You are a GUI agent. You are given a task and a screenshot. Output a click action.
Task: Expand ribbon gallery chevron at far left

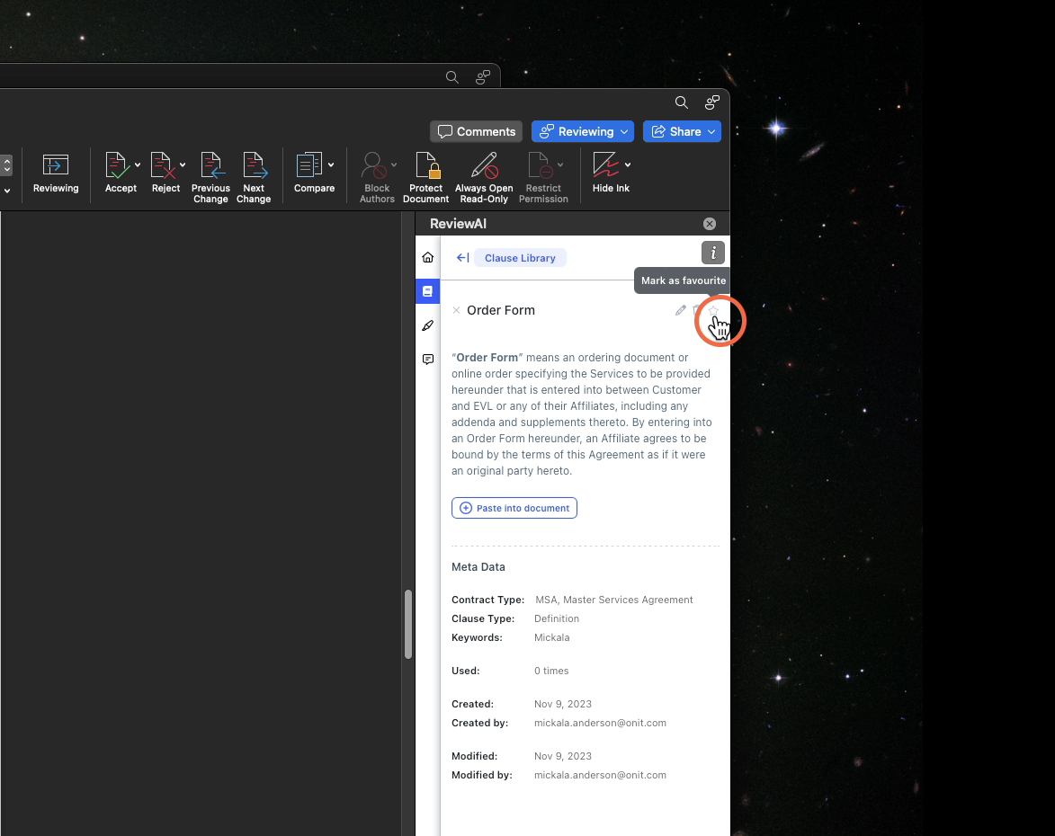(x=6, y=191)
